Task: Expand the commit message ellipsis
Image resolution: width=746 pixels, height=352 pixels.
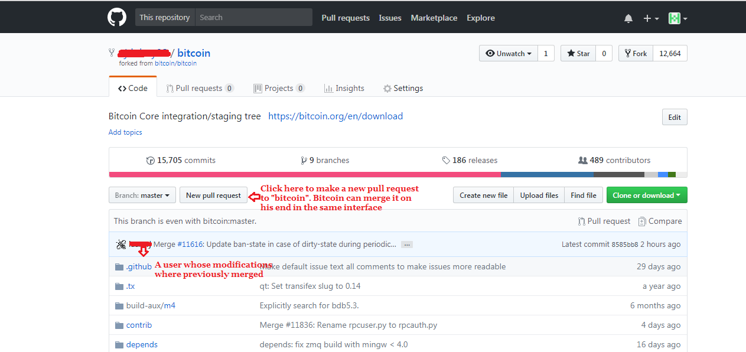Action: 406,245
